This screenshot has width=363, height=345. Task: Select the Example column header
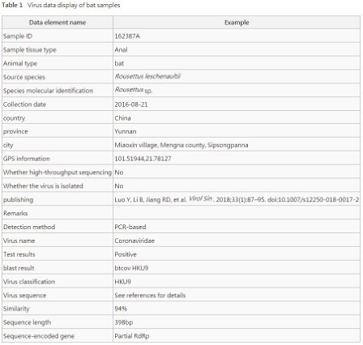[237, 23]
